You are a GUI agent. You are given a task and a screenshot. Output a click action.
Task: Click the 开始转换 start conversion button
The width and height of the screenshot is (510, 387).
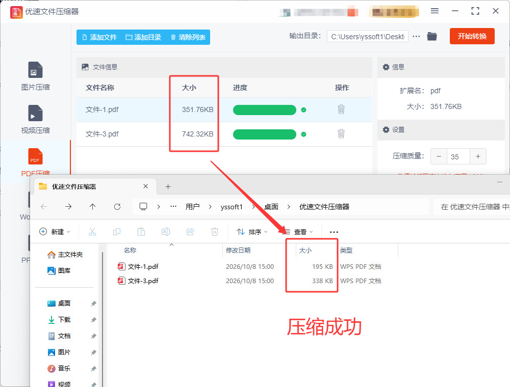click(x=472, y=36)
